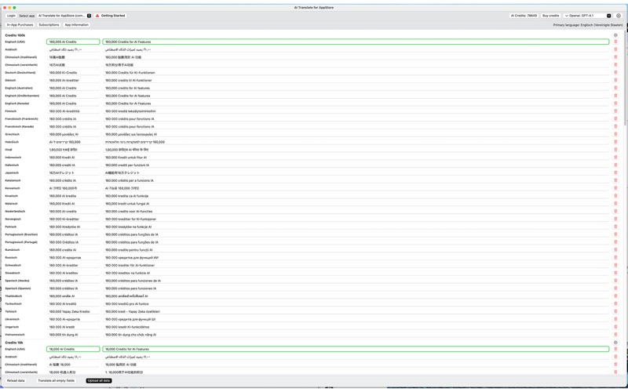Click the Tschechisch language label
Screen dimensions: 628x392
click(13, 303)
